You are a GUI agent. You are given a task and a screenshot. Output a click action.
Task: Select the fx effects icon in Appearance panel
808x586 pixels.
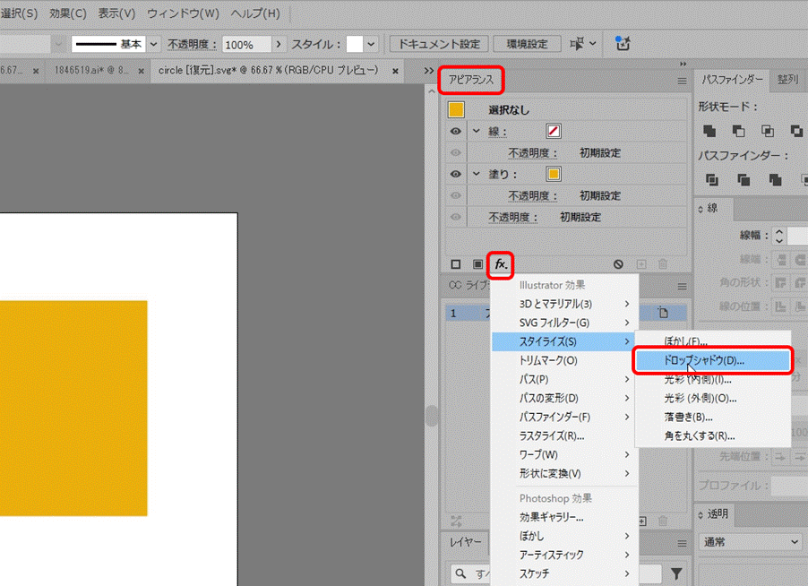click(500, 264)
